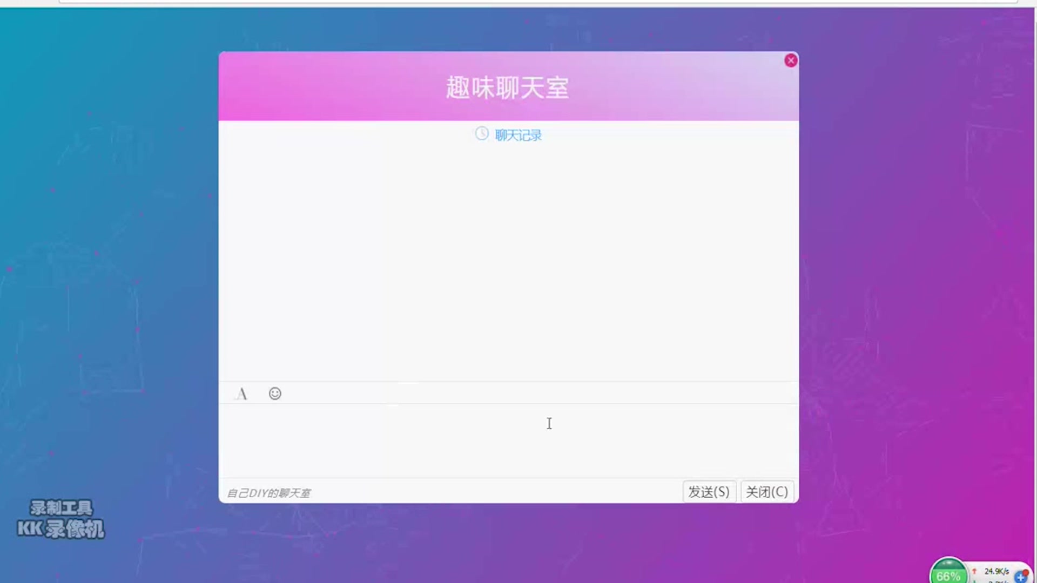
Task: Click the 自己DIY的聊天室 footer text
Action: pyautogui.click(x=268, y=493)
